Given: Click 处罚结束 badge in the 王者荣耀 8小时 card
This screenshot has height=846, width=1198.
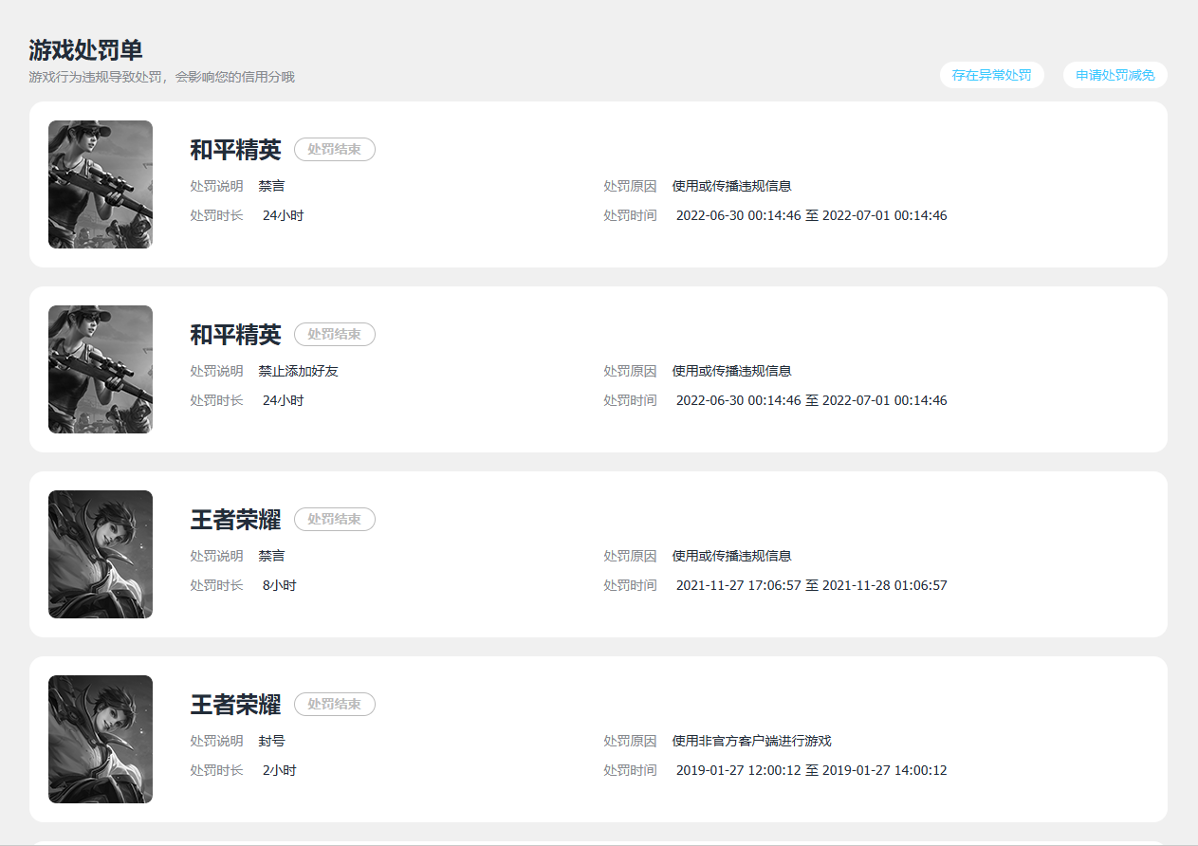Looking at the screenshot, I should click(x=335, y=520).
